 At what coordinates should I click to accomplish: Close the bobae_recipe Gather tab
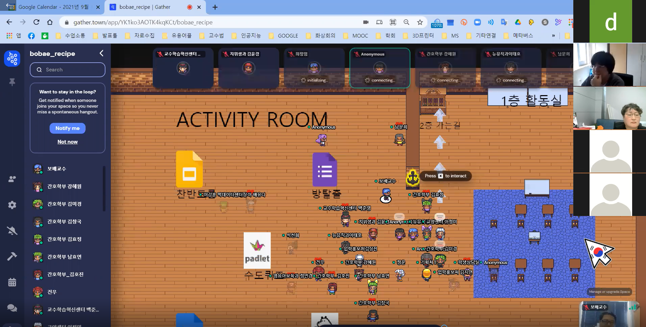199,7
